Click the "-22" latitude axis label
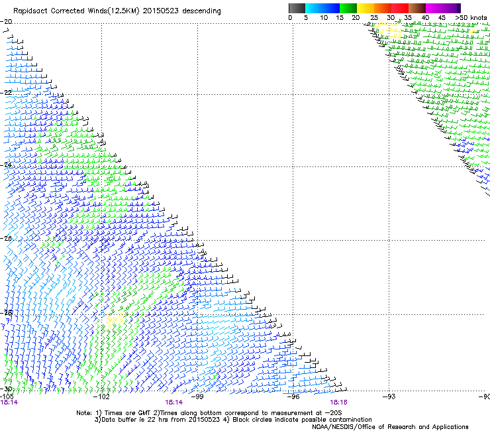The height and width of the screenshot is (431, 490). pyautogui.click(x=6, y=93)
